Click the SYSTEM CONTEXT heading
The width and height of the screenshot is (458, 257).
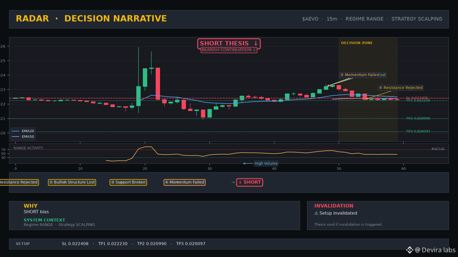click(x=44, y=220)
